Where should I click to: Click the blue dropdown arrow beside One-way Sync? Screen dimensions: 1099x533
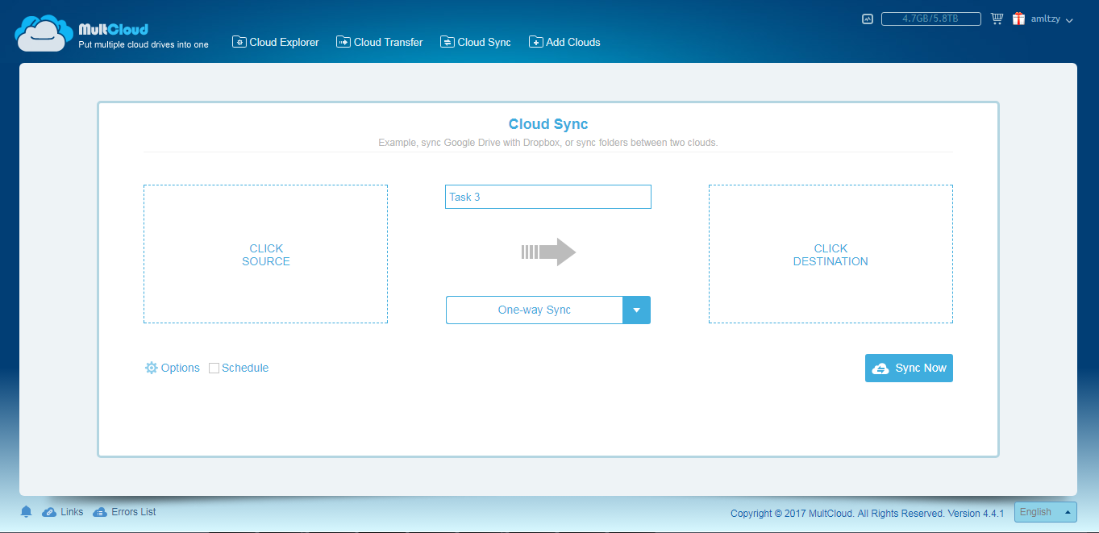tap(636, 310)
